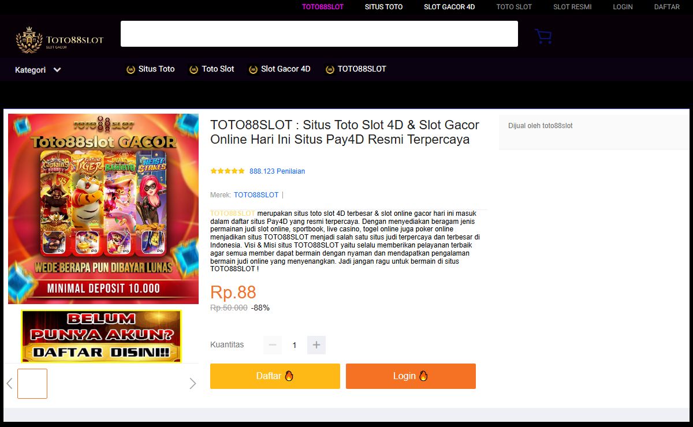This screenshot has width=693, height=427.
Task: Click the Kuantitas label
Action: (x=227, y=344)
